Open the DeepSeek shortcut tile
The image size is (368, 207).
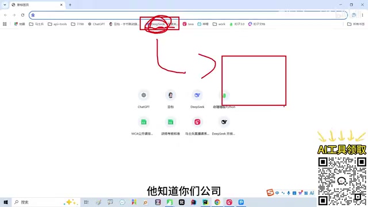point(197,95)
